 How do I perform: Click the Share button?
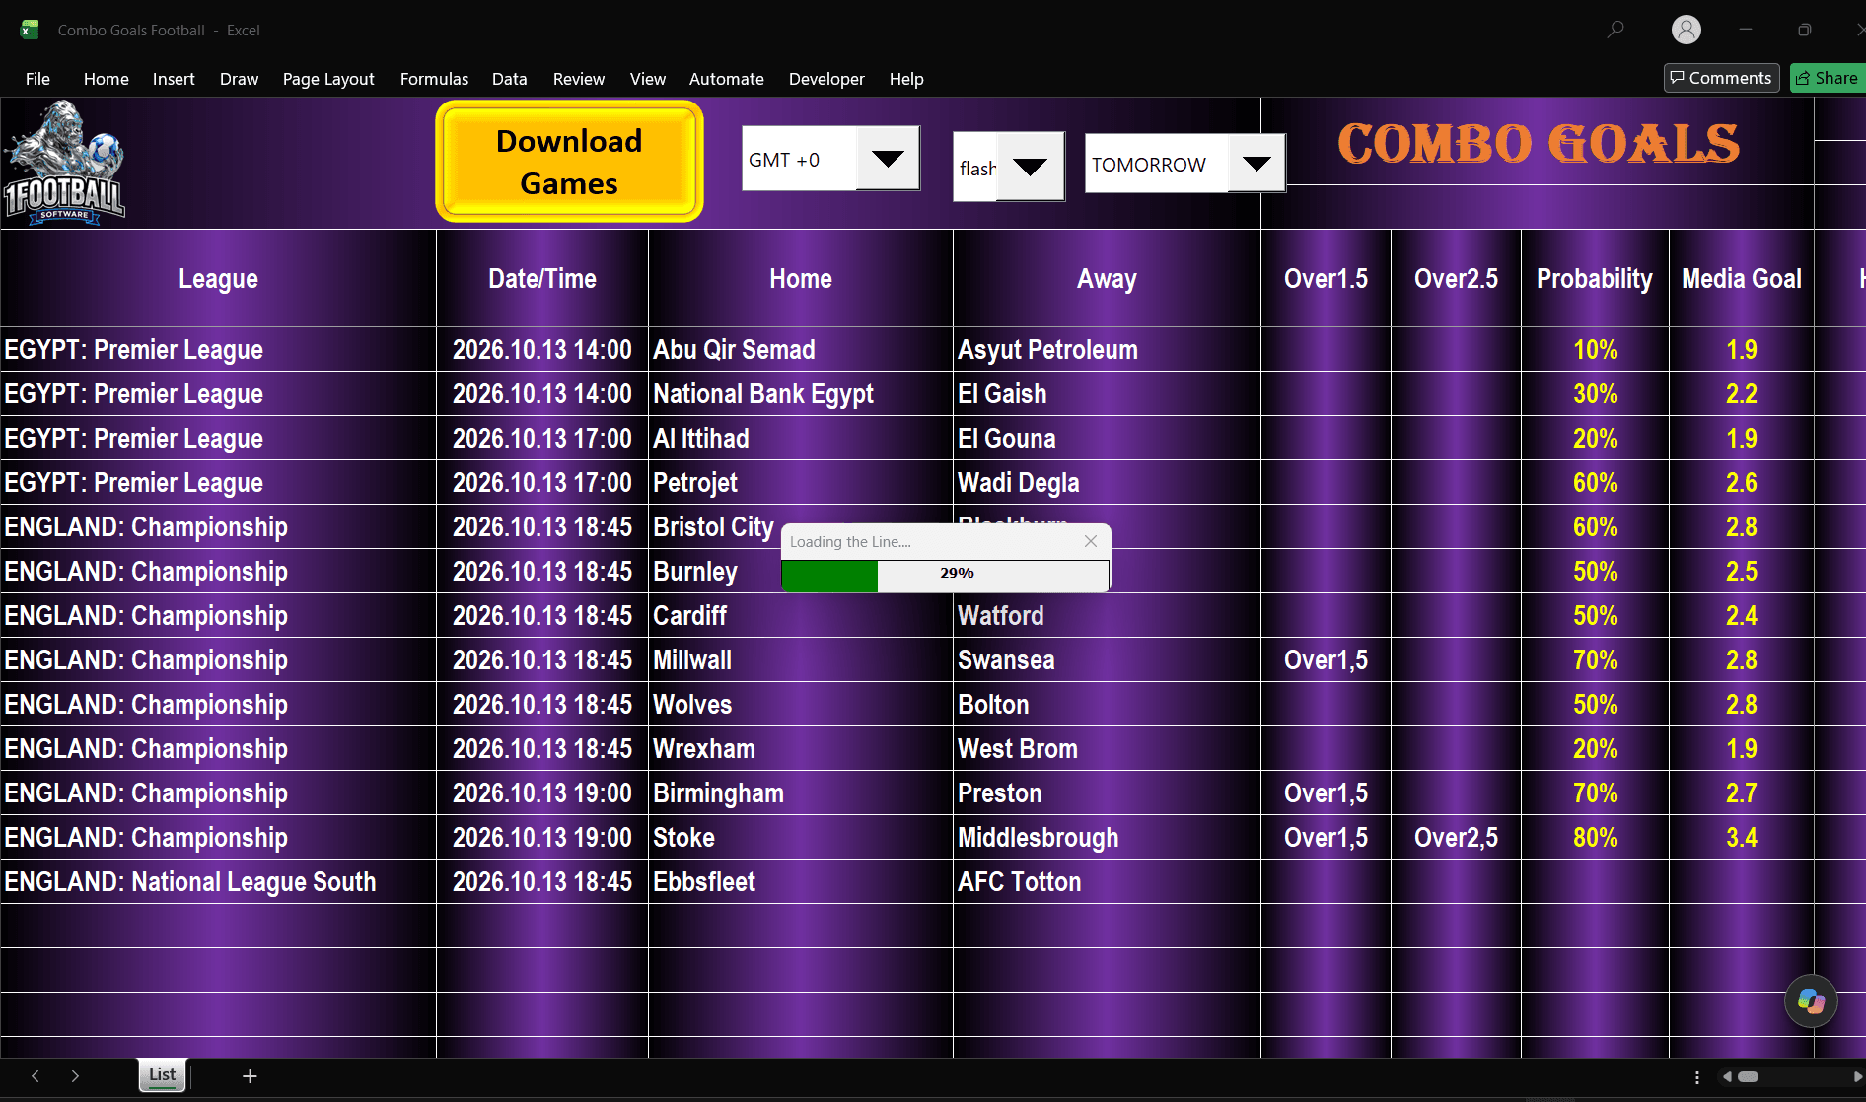tap(1828, 78)
